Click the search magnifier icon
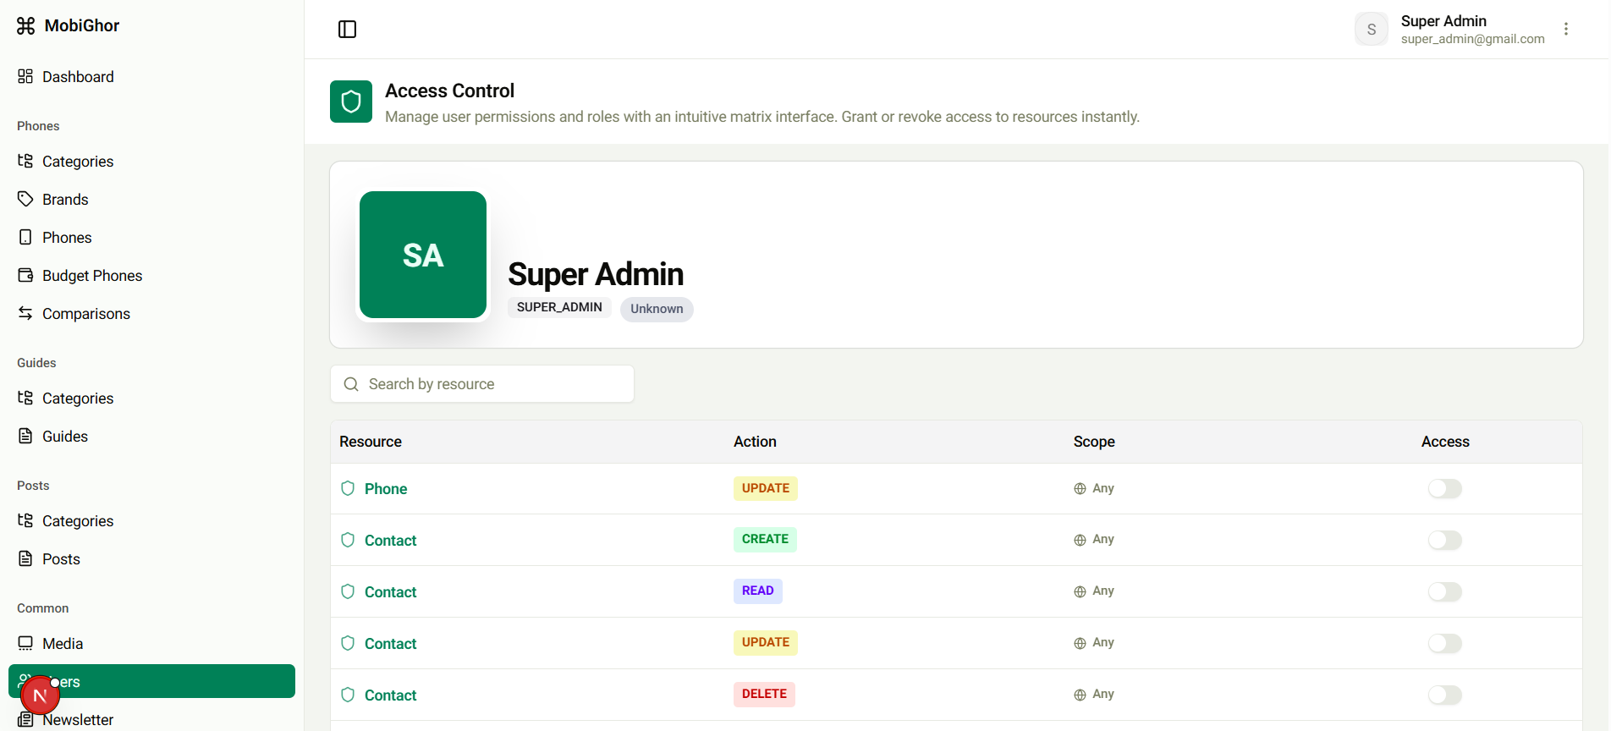The width and height of the screenshot is (1611, 731). point(351,384)
